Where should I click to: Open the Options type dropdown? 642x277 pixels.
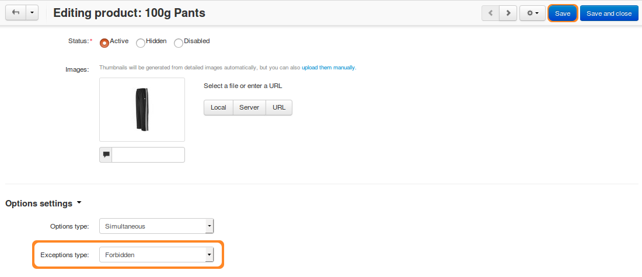156,226
